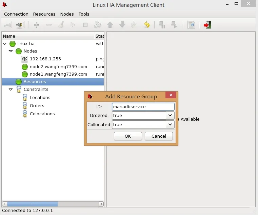Open the Connection menu

pyautogui.click(x=16, y=14)
